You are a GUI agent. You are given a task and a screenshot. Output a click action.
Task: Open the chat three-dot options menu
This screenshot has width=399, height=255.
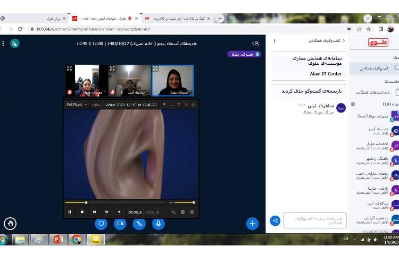[x=275, y=40]
